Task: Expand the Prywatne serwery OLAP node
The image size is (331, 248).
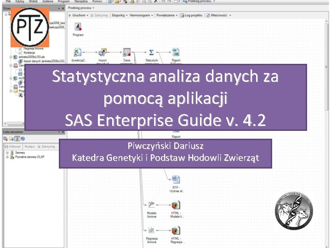Action: click(x=7, y=157)
